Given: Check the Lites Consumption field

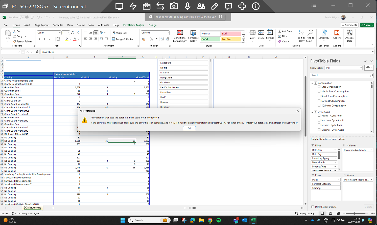Looking at the screenshot, I should point(319,87).
